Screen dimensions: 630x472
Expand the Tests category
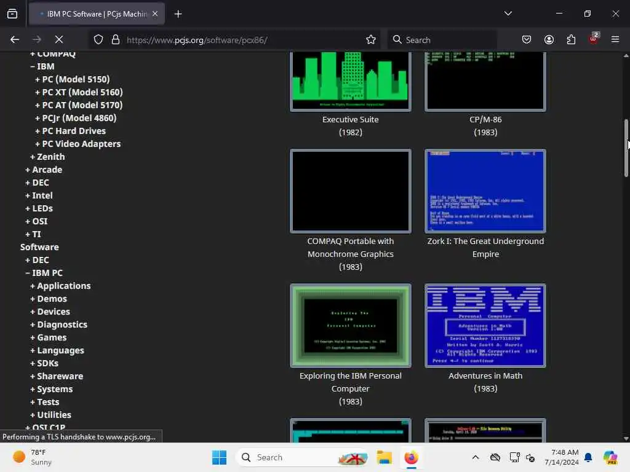point(44,401)
